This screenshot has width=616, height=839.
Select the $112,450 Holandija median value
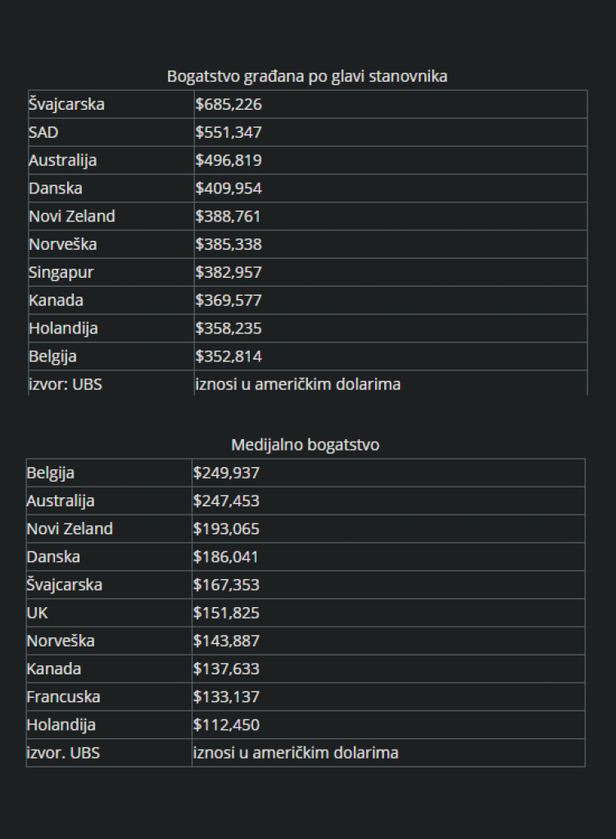pos(227,724)
